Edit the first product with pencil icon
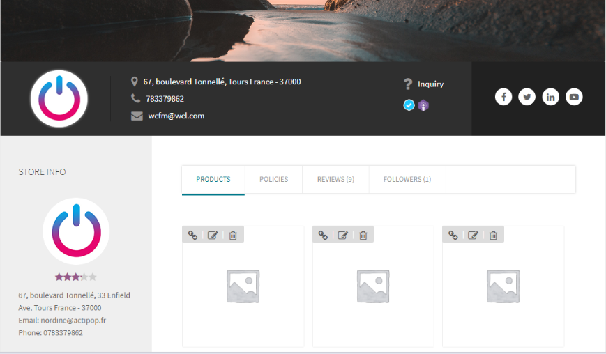 [213, 236]
